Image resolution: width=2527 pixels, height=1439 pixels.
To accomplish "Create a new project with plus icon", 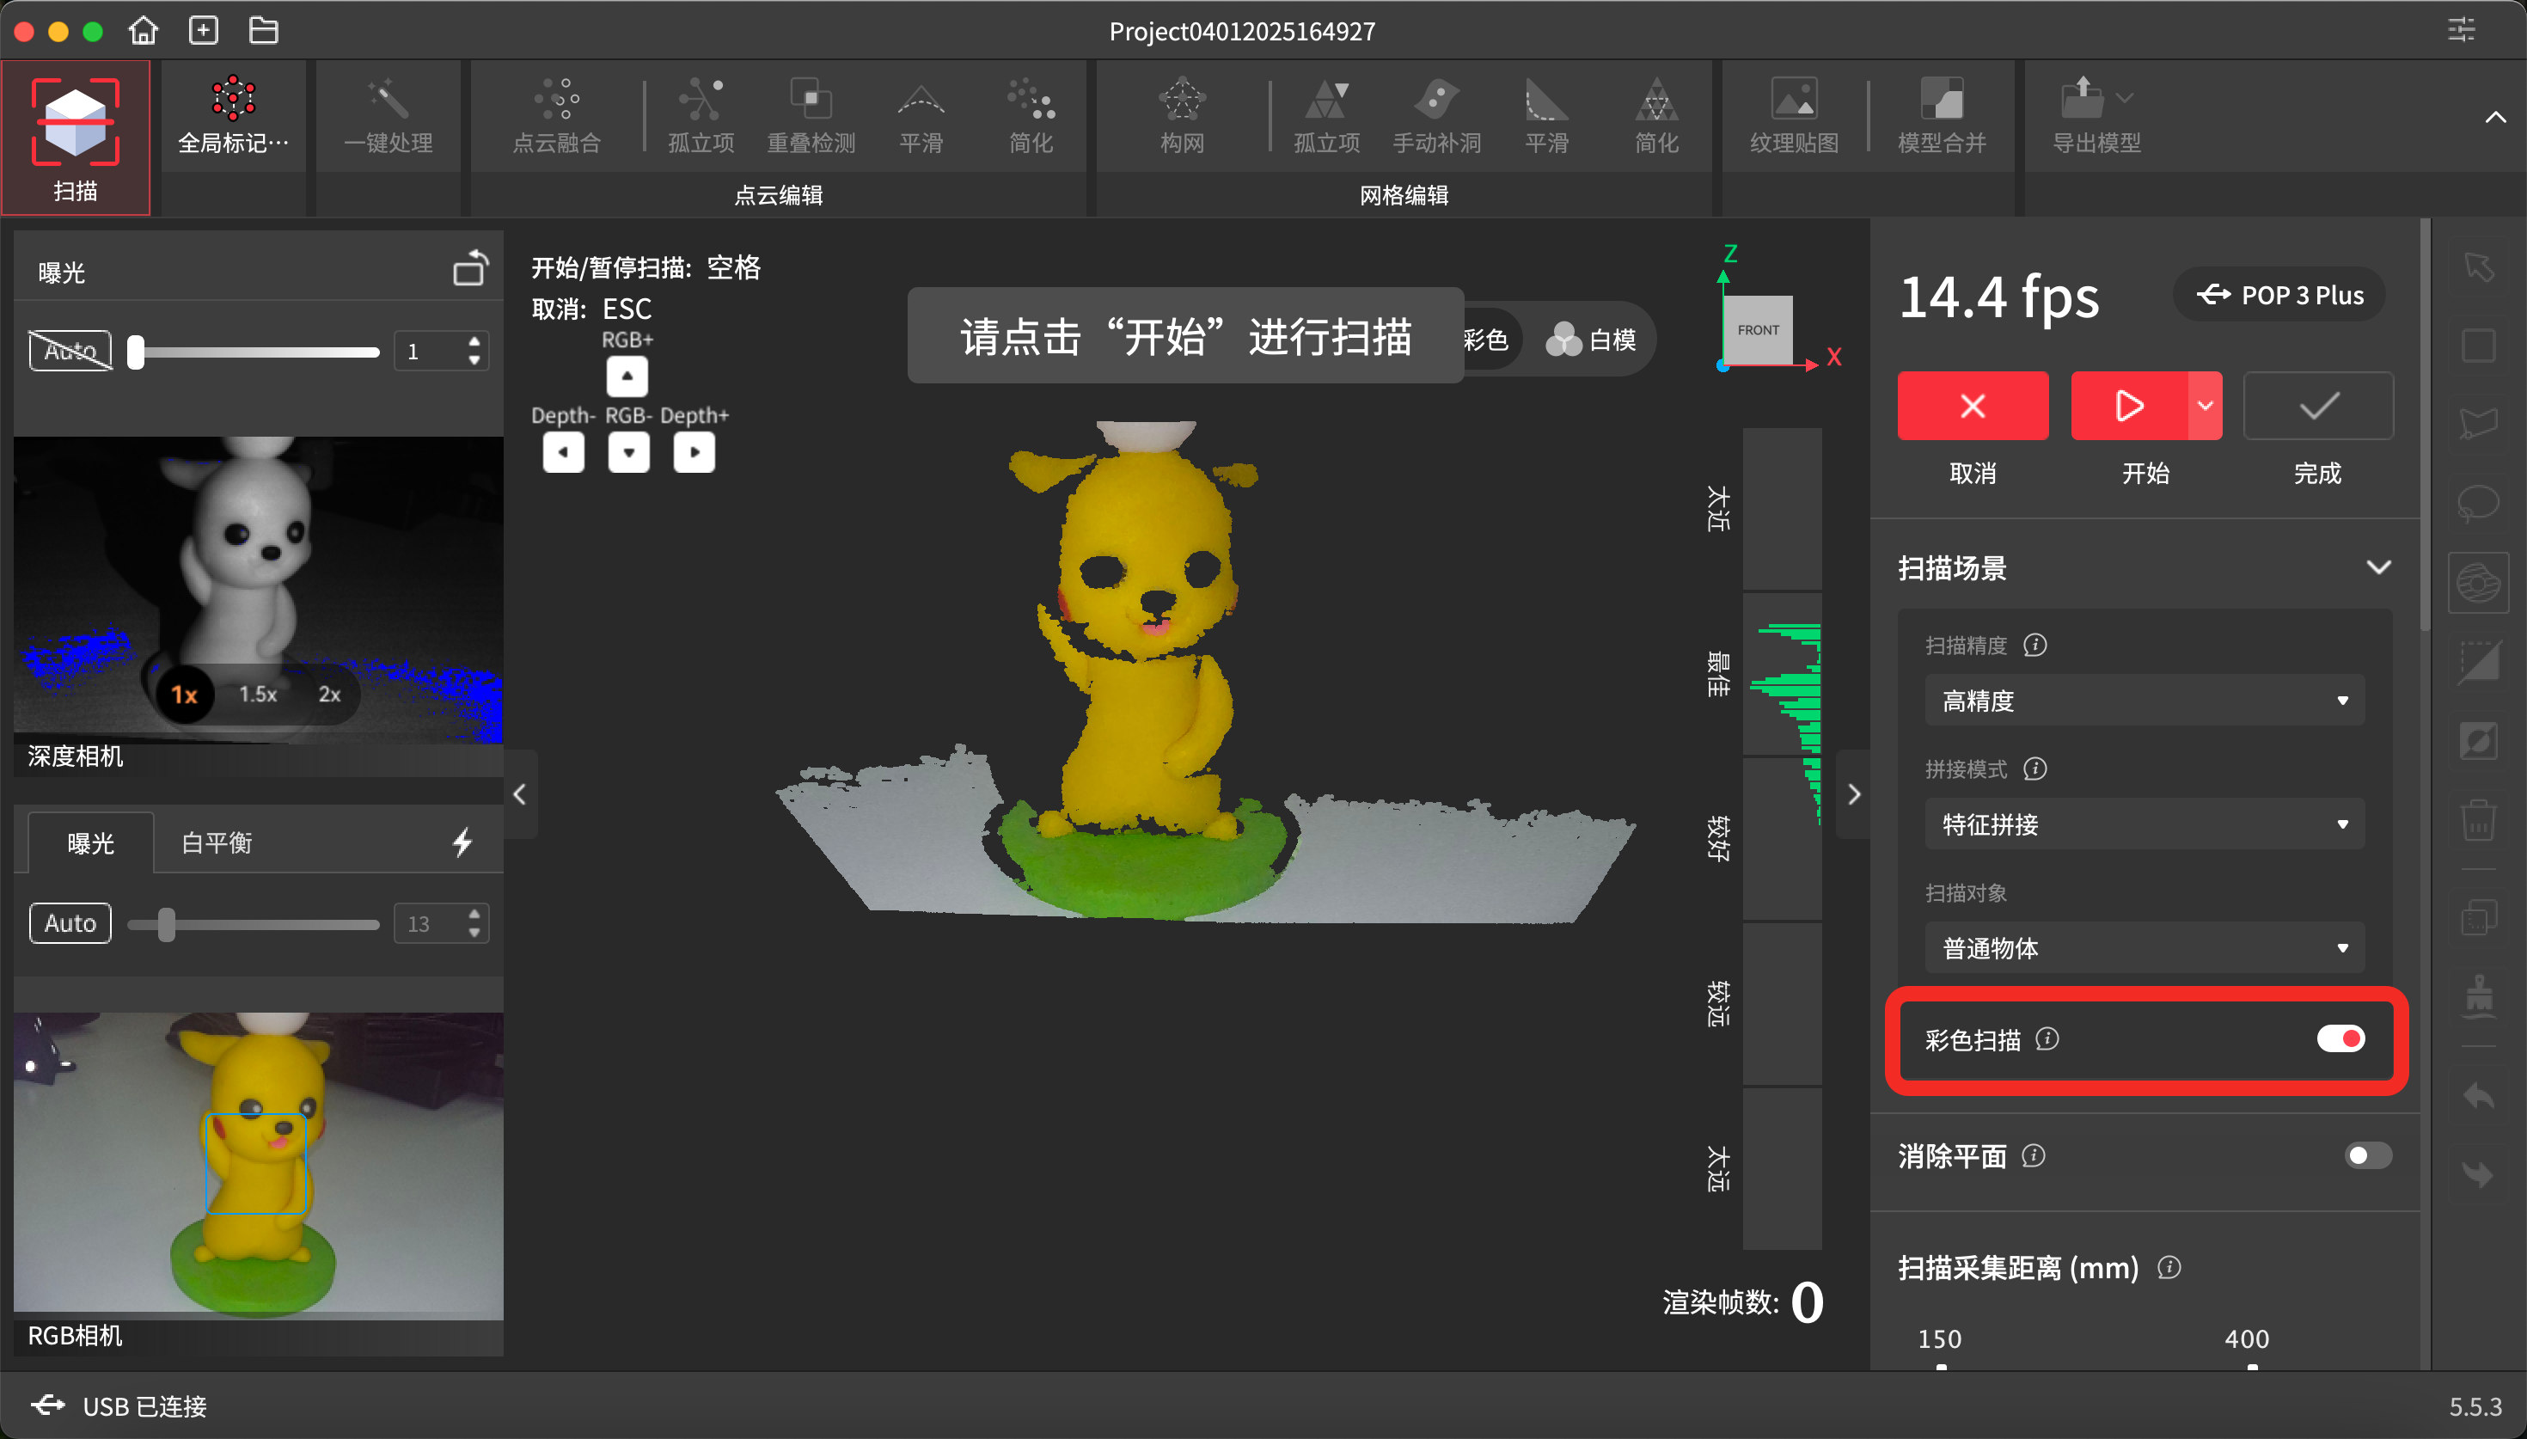I will coord(204,31).
